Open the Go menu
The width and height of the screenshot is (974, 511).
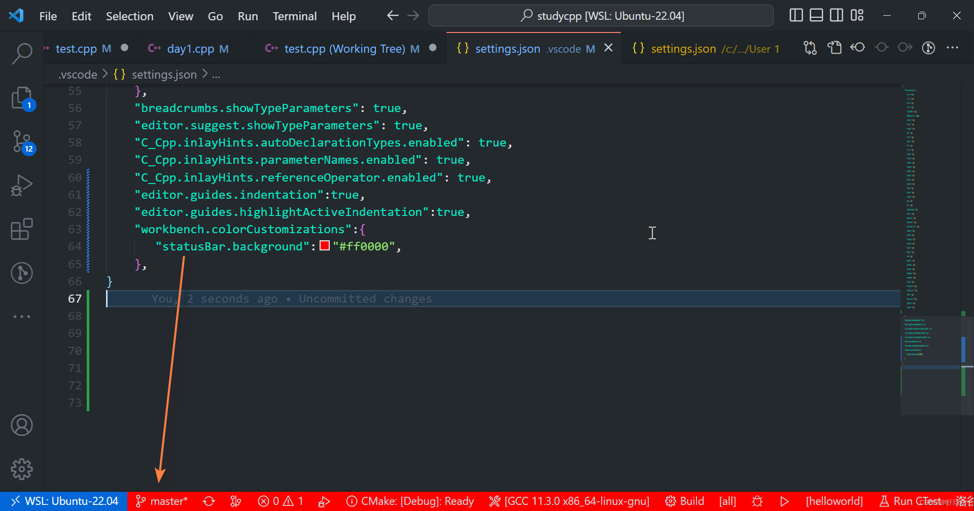(215, 16)
